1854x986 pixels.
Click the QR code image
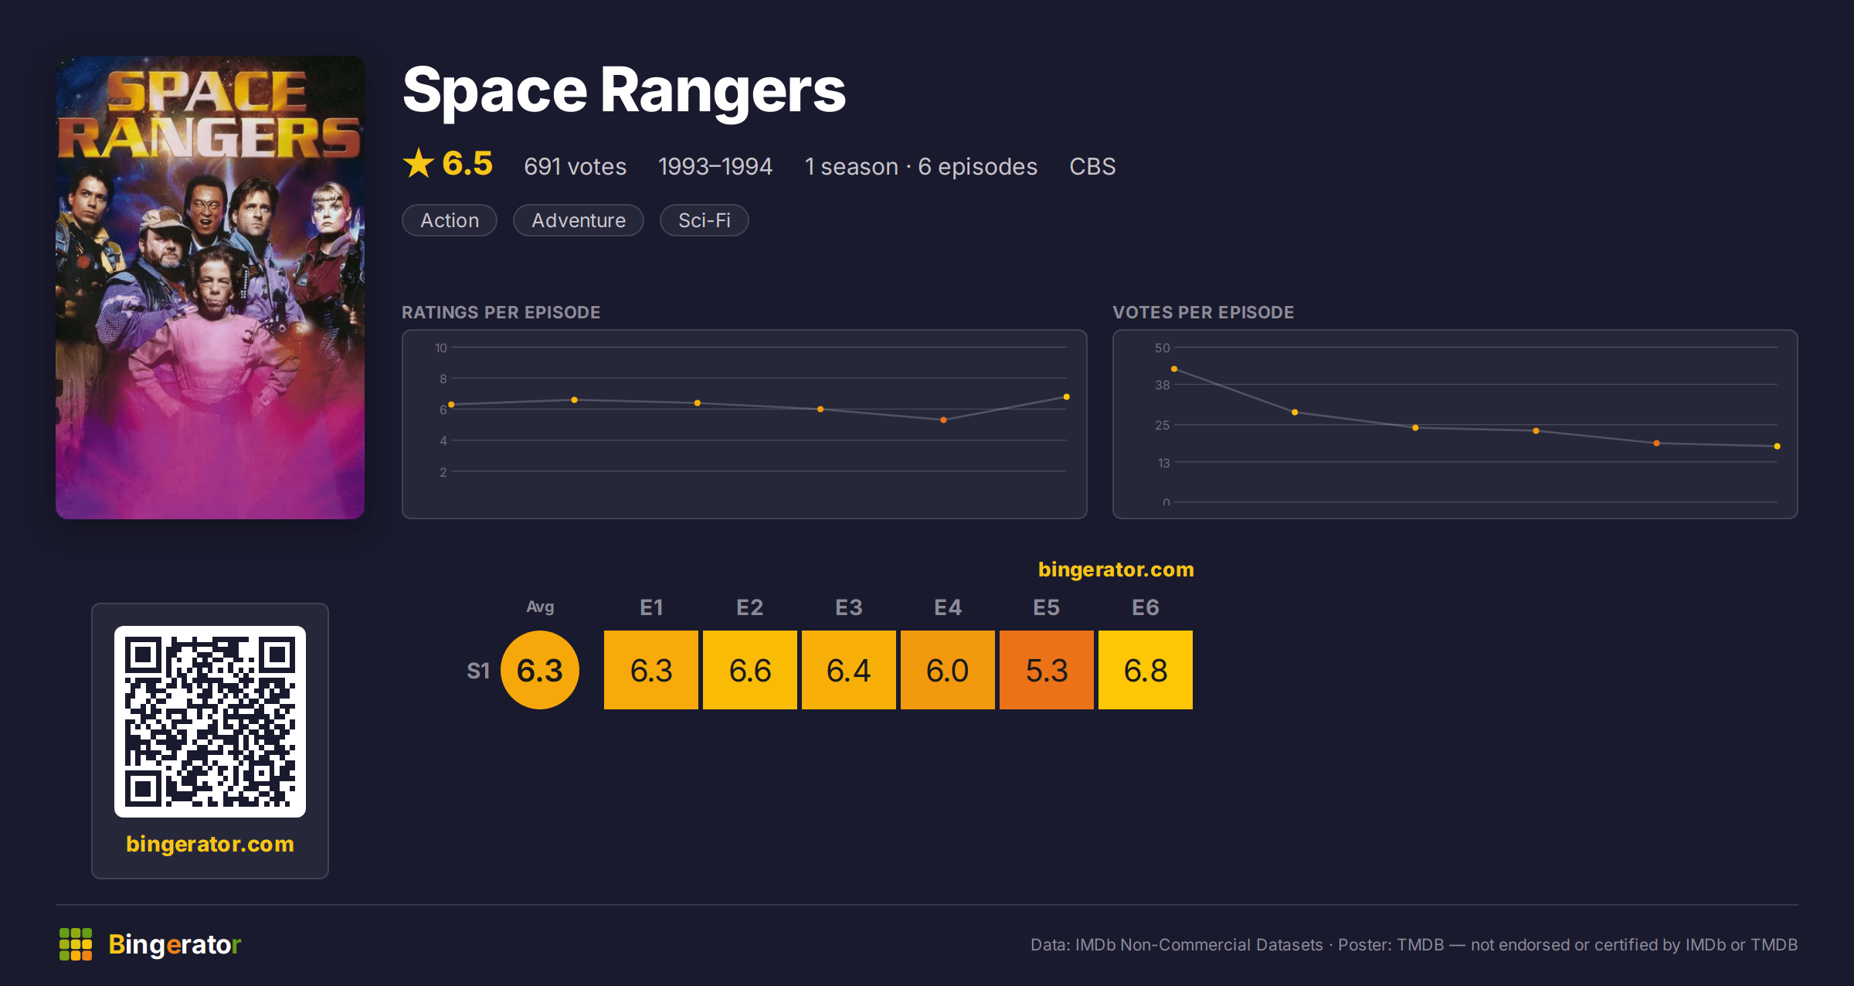[x=210, y=722]
